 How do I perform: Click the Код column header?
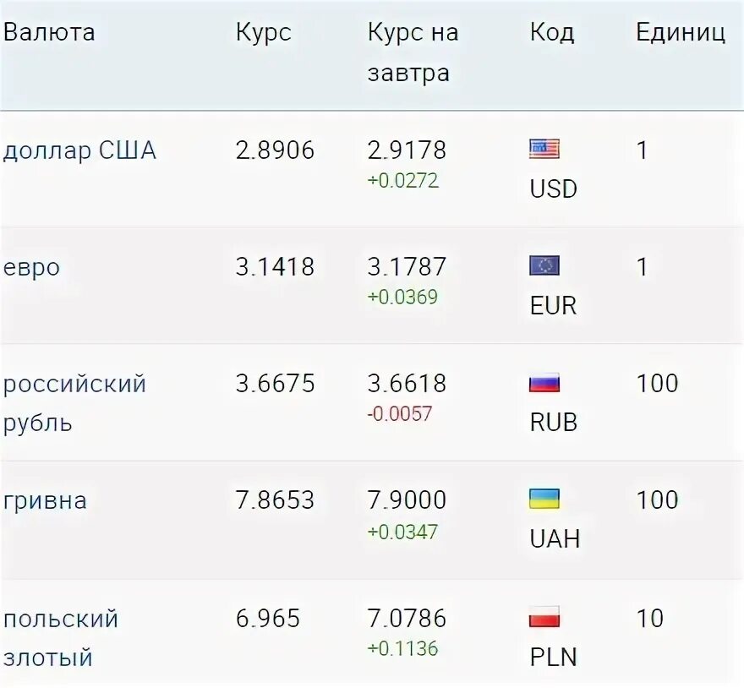click(x=552, y=33)
